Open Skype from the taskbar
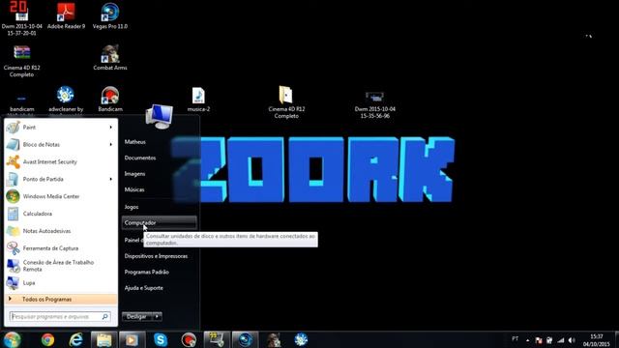This screenshot has height=348, width=619. (x=161, y=339)
